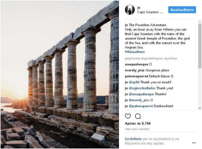Click the Temple of Poseidon photo

coord(60,74)
